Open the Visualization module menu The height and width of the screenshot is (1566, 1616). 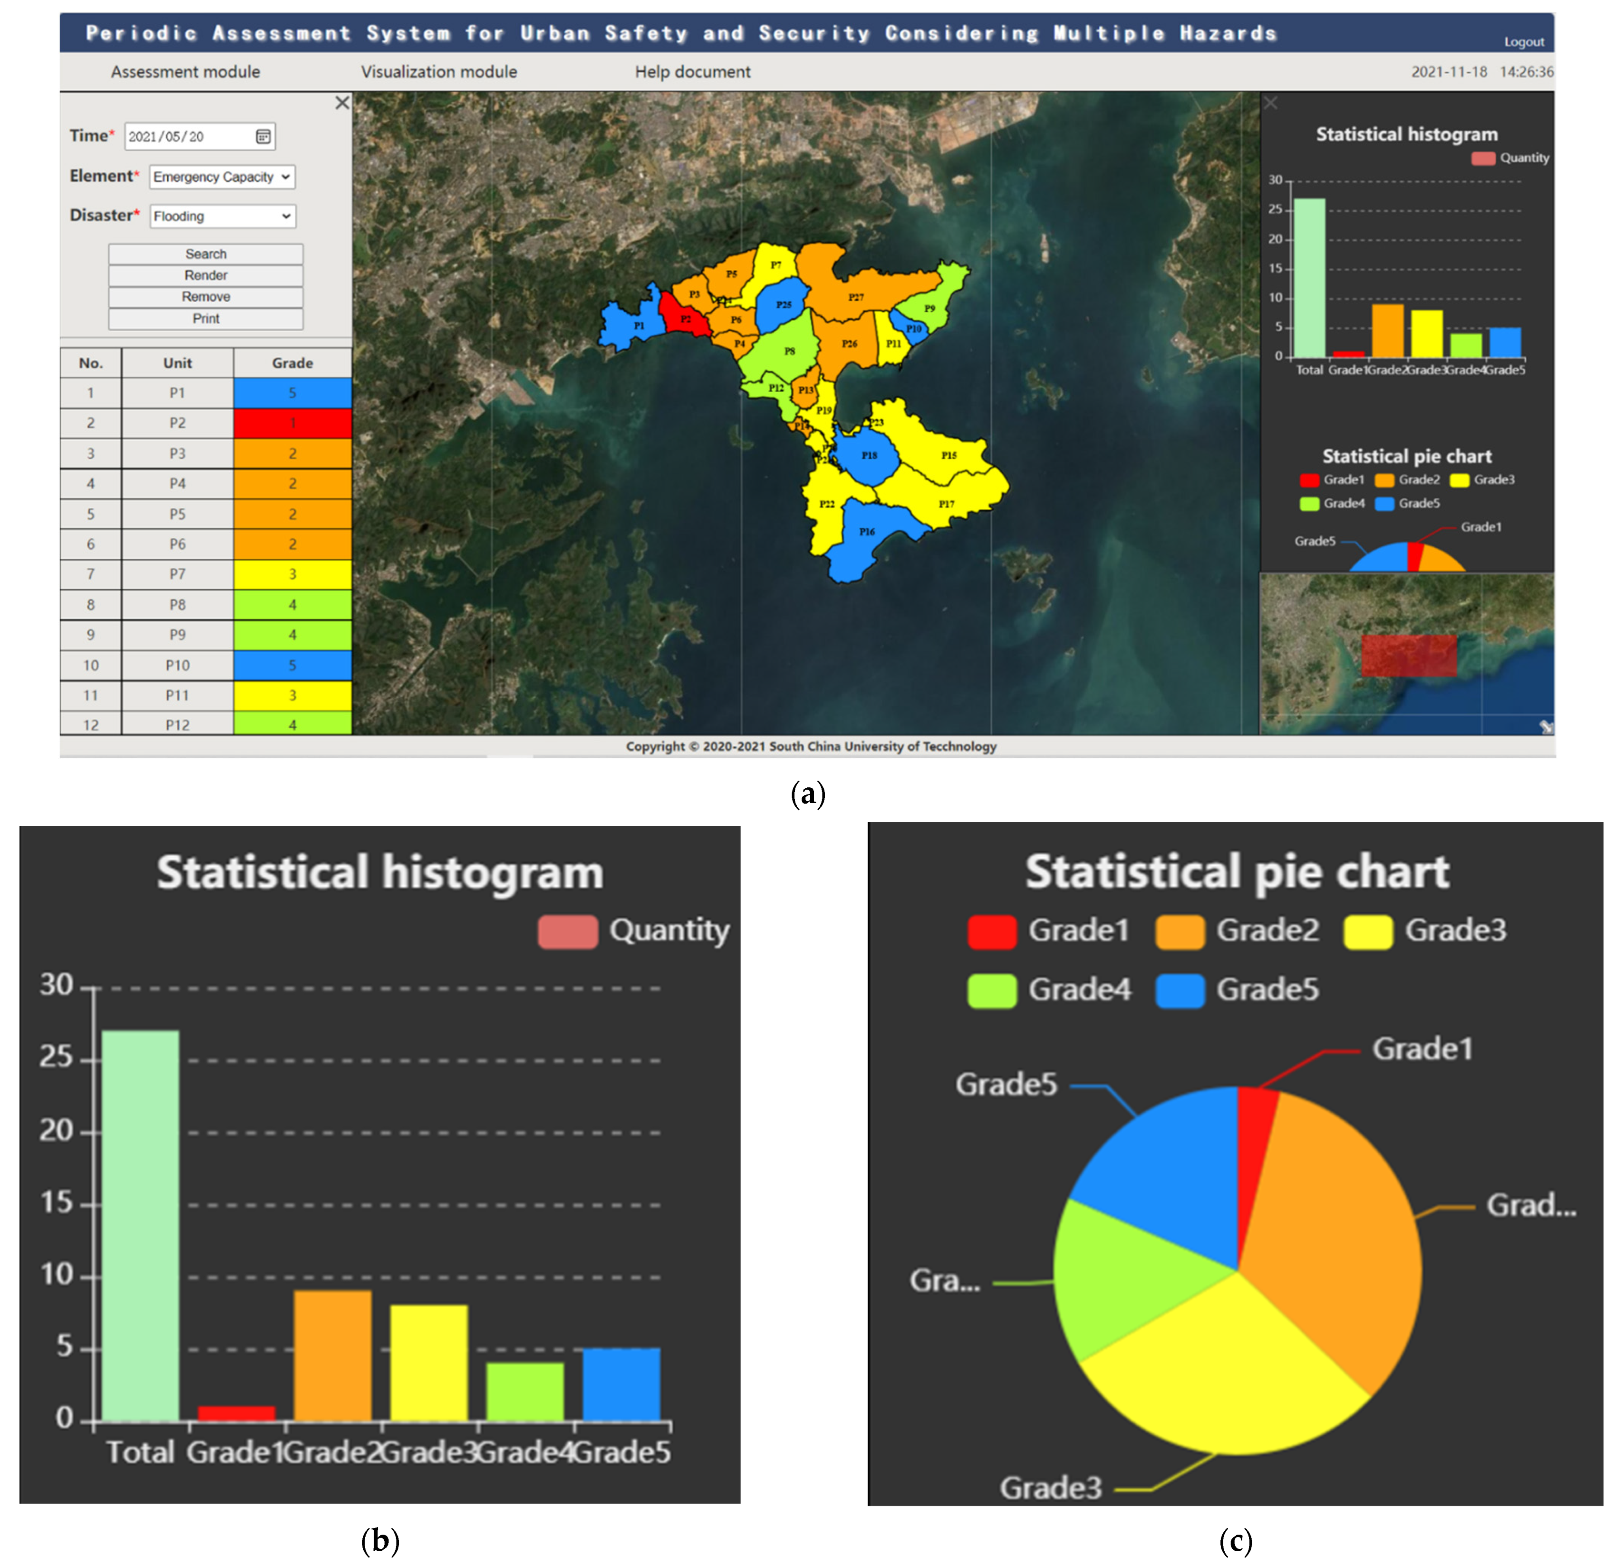coord(439,72)
